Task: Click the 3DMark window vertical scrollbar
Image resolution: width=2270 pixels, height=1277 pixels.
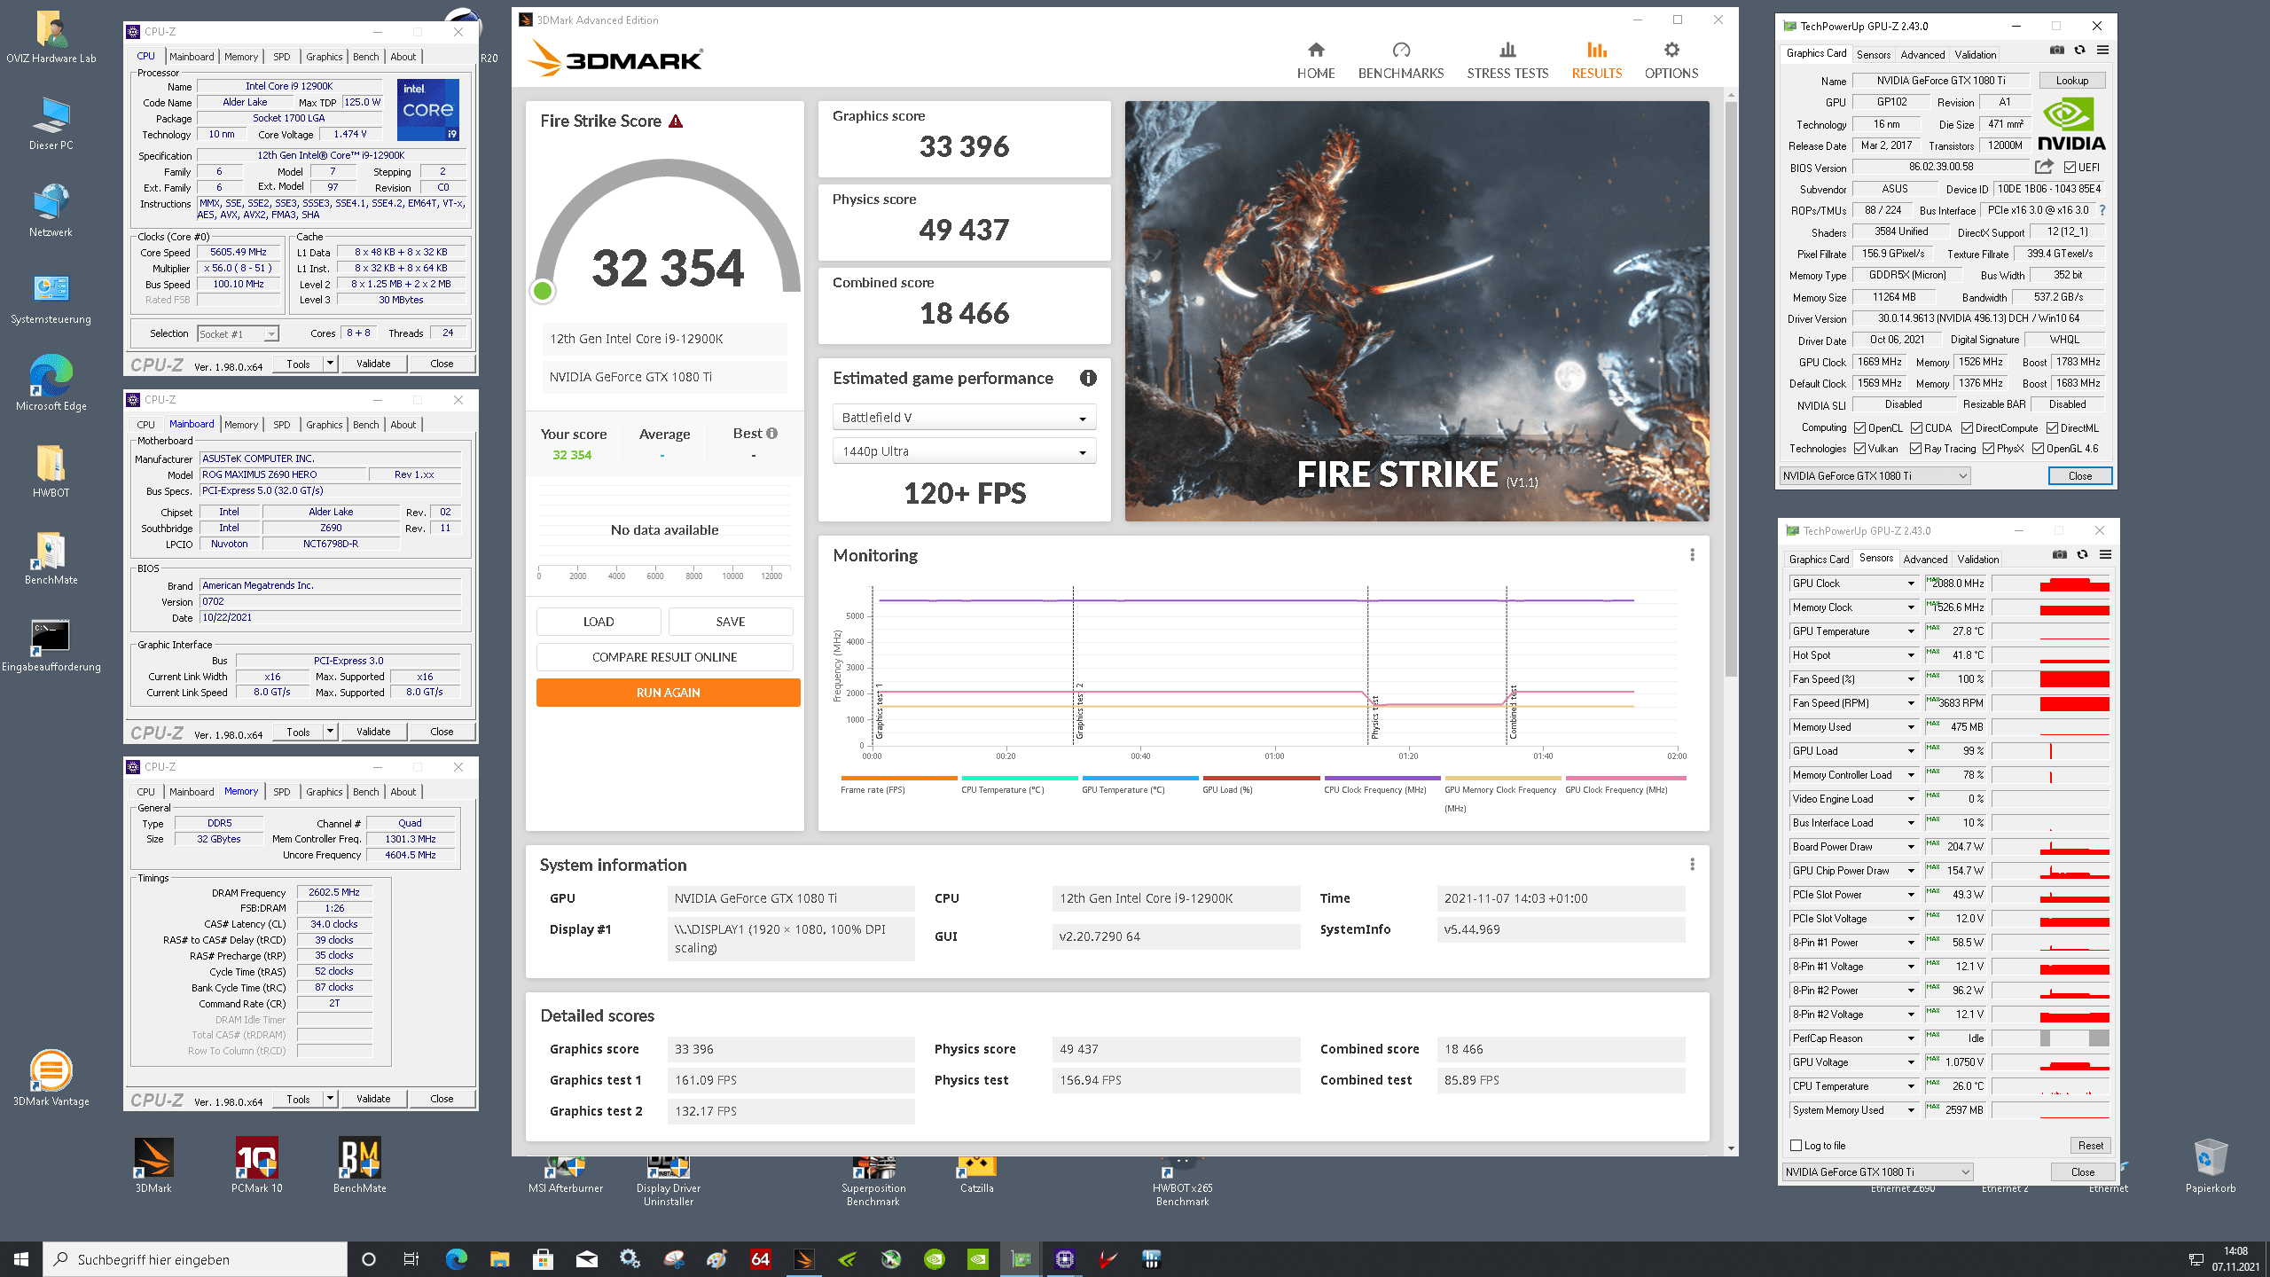Action: (x=1731, y=390)
